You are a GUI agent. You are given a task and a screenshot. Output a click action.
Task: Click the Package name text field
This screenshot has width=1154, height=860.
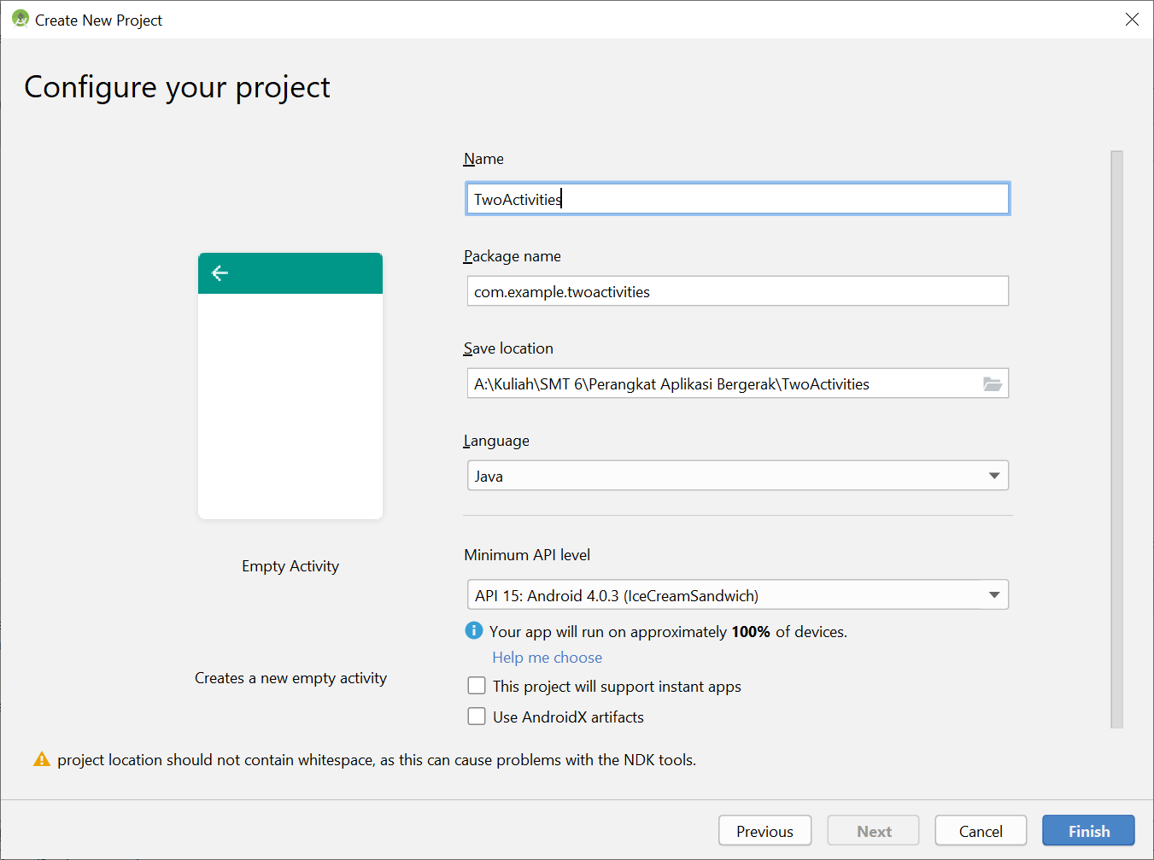click(737, 291)
